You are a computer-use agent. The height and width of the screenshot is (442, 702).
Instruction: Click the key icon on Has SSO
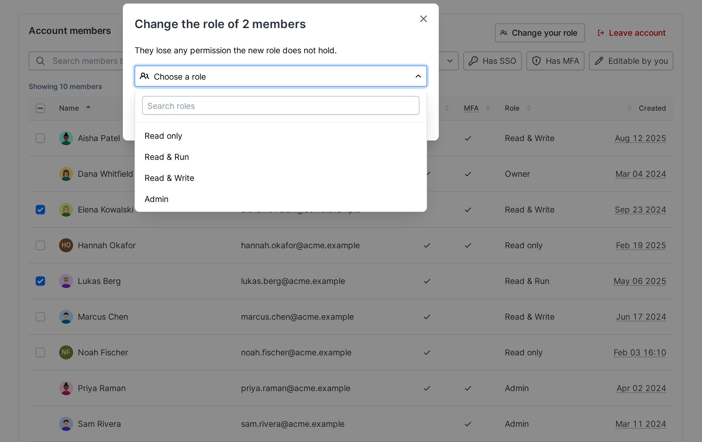tap(473, 61)
